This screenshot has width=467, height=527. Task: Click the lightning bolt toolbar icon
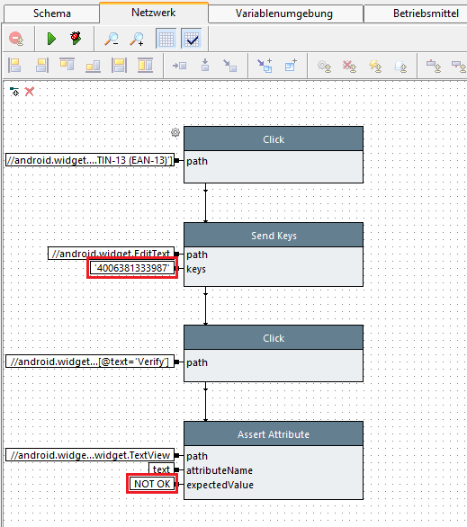pyautogui.click(x=375, y=67)
